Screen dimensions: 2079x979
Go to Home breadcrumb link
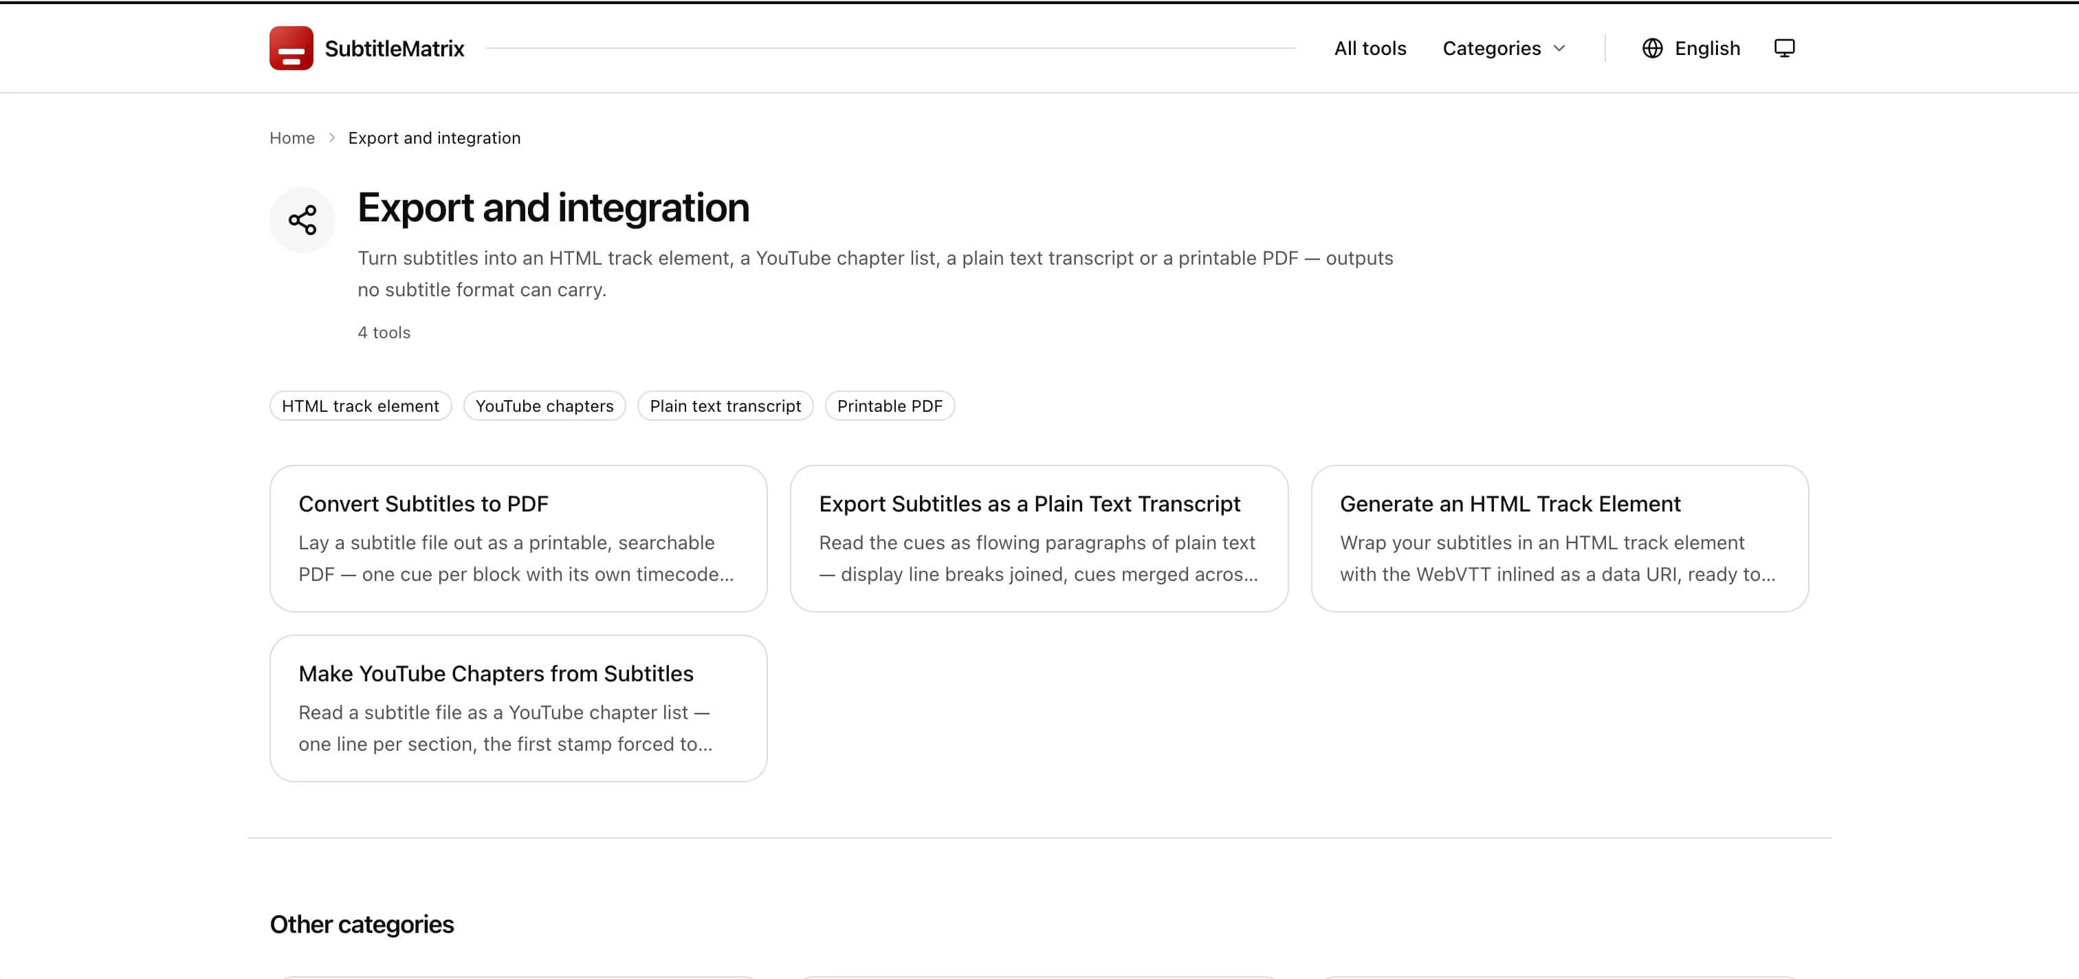tap(292, 138)
